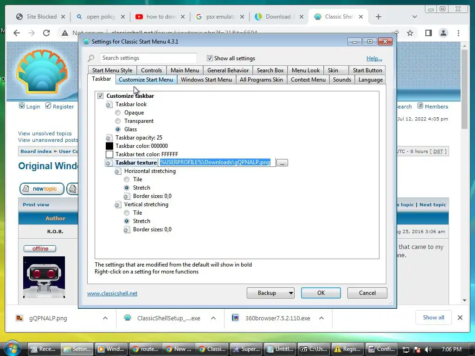Click the volume speaker tray icon

pos(428,350)
